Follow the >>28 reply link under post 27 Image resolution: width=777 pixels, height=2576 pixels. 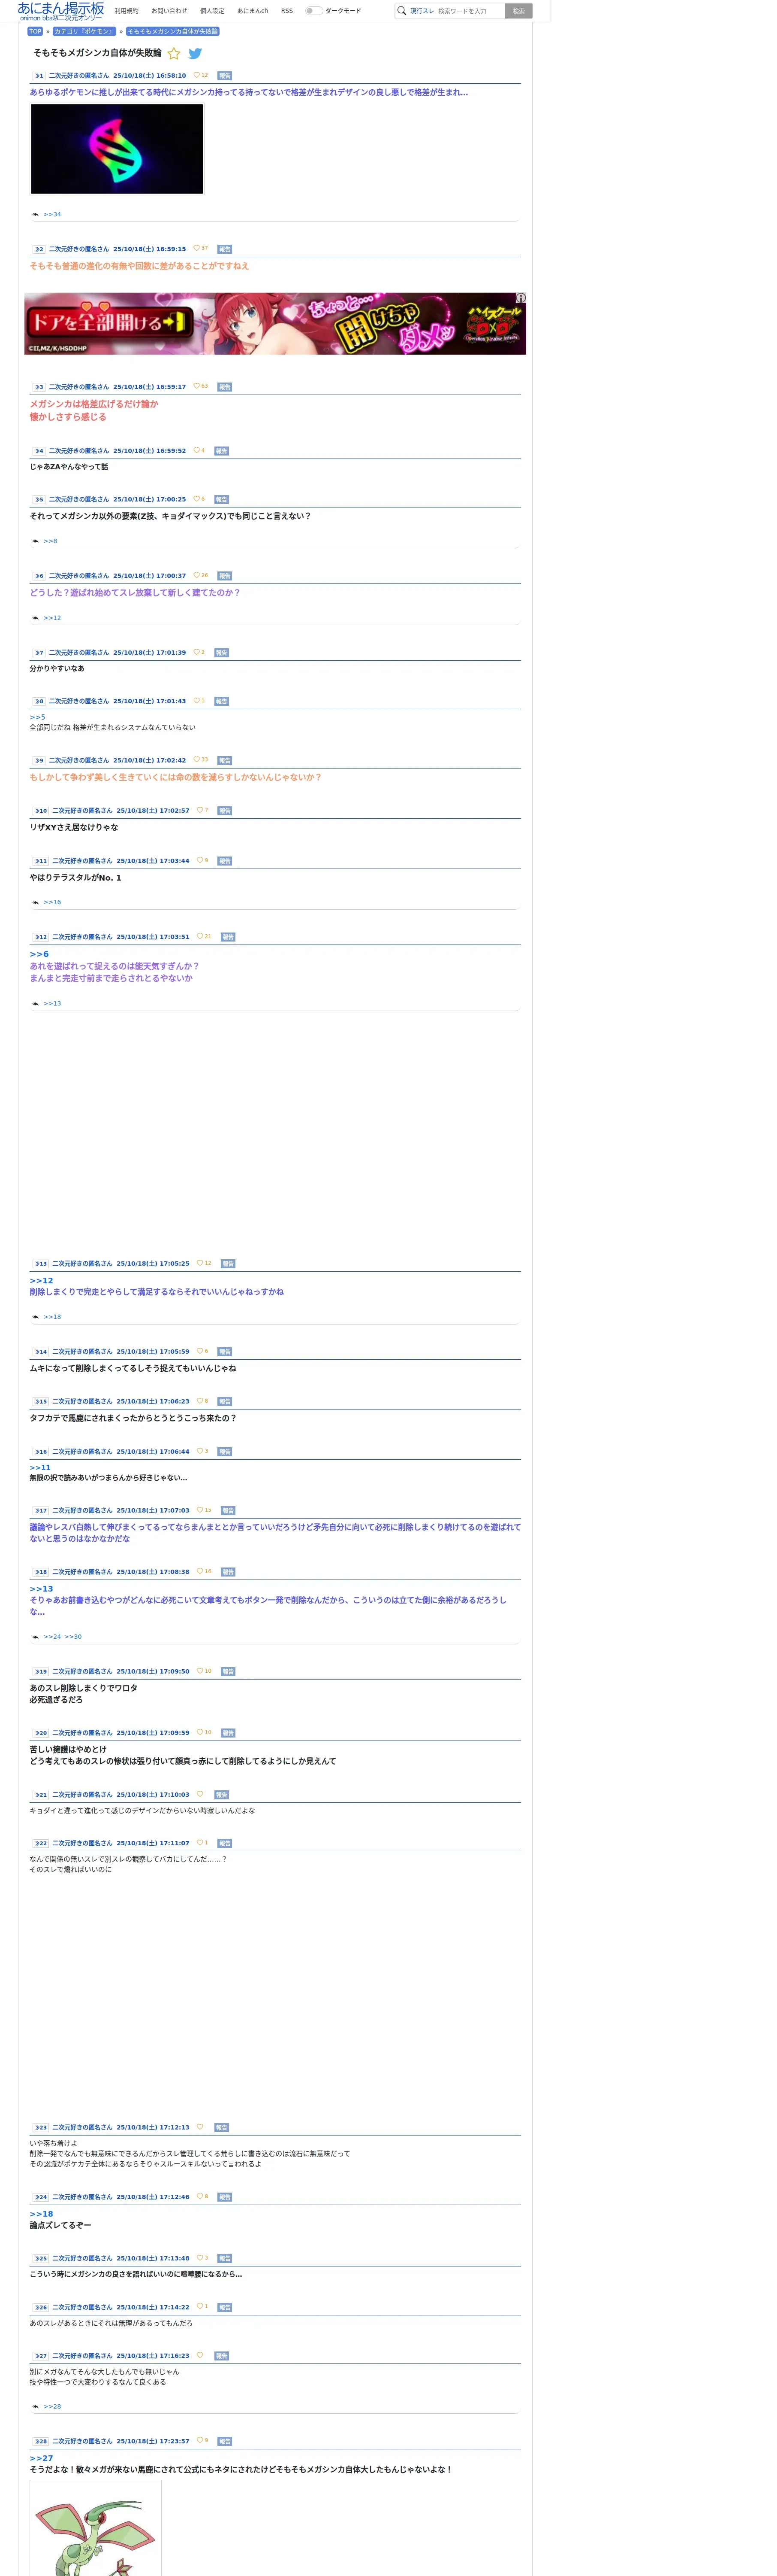coord(52,2407)
